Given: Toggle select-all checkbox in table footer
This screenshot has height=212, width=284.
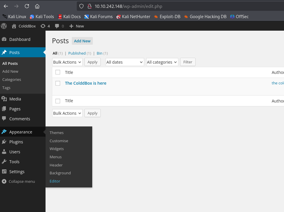Looking at the screenshot, I should pyautogui.click(x=58, y=101).
